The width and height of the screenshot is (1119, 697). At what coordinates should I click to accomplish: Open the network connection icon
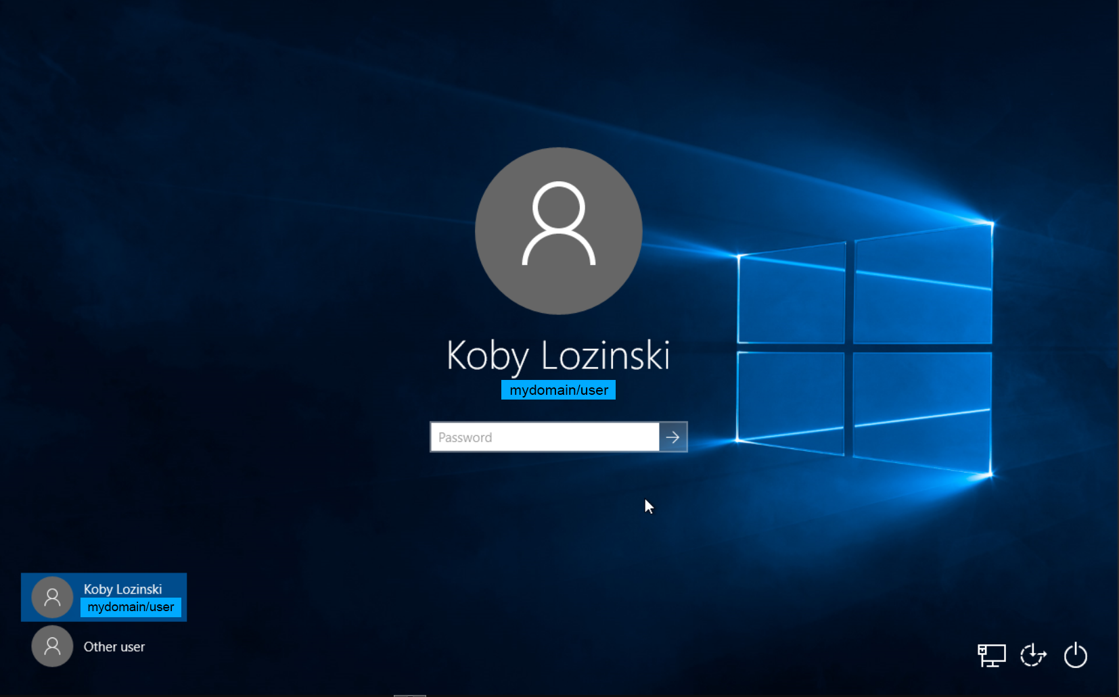991,655
